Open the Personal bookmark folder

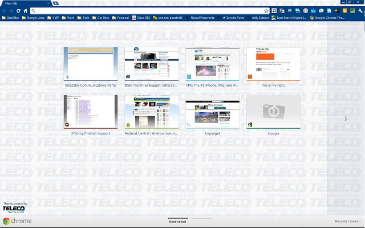[x=120, y=18]
